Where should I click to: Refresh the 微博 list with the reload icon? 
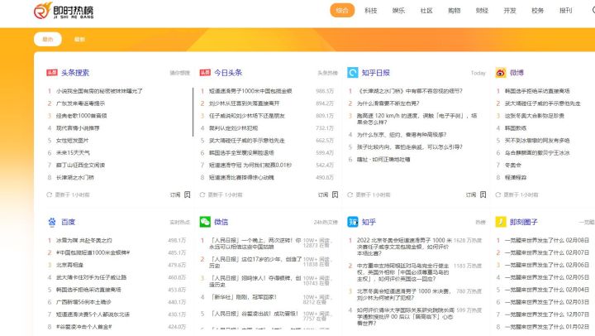tap(497, 194)
